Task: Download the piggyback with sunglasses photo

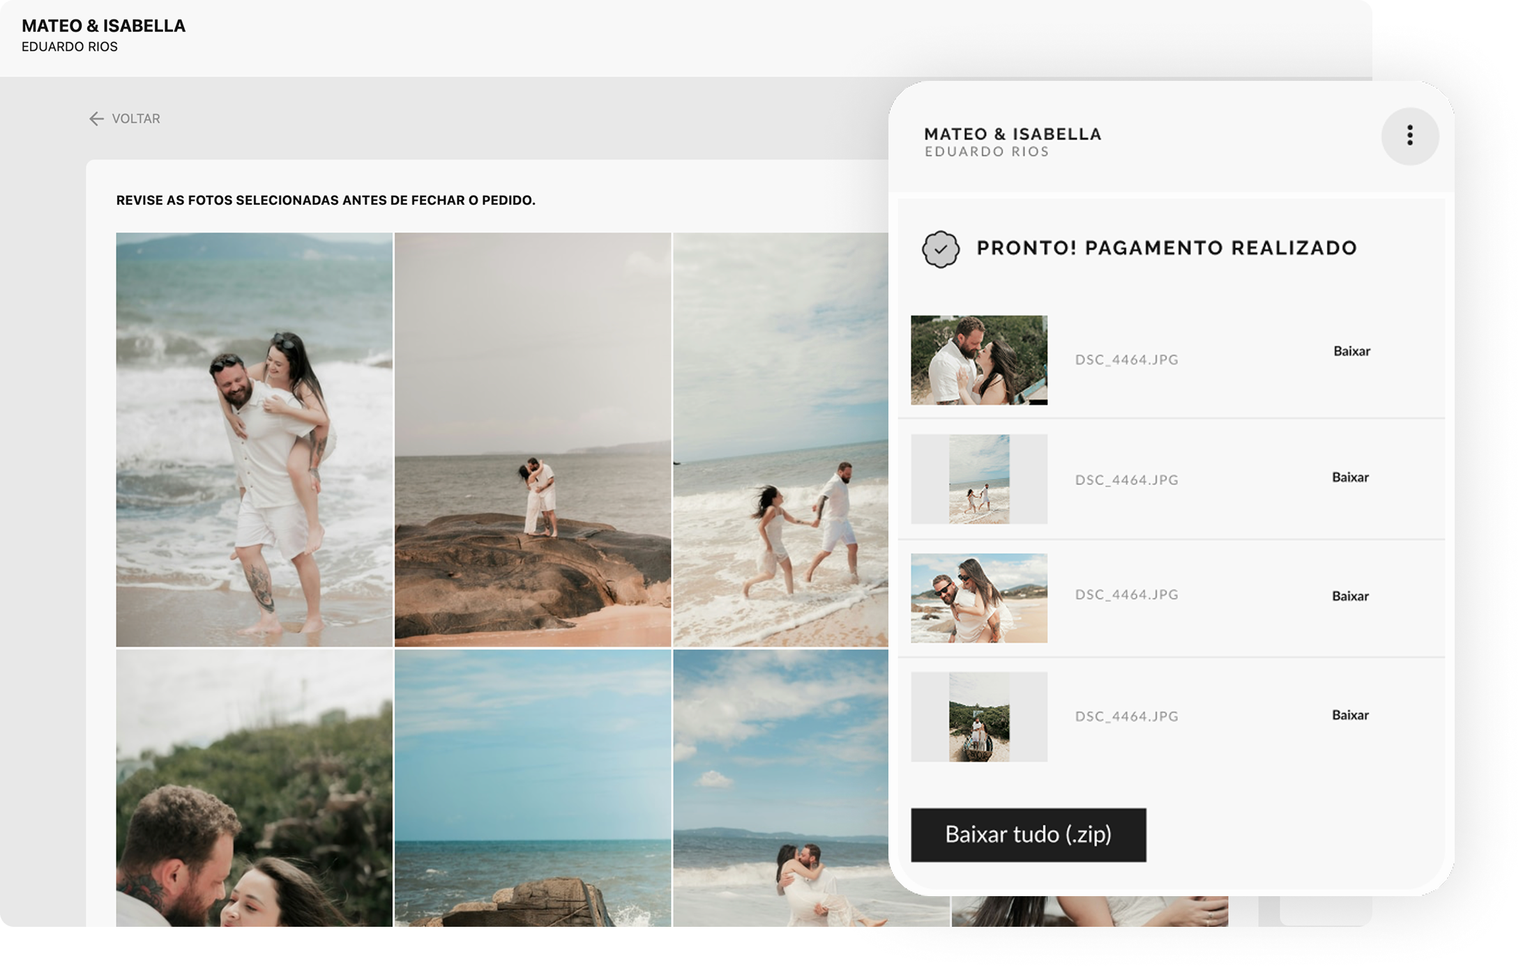Action: coord(1350,596)
